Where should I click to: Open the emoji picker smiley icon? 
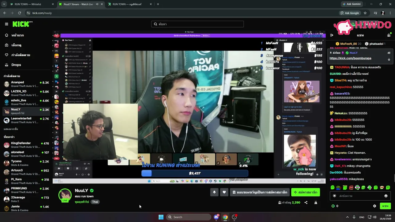coord(386,196)
